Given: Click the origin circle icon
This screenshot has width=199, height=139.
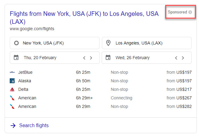Looking at the screenshot, I should [x=16, y=43].
